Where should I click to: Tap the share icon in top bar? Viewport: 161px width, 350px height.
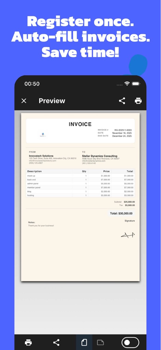click(122, 101)
